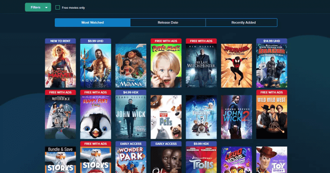Click Early Access label above Us poster
This screenshot has width=330, height=173.
(x=166, y=144)
